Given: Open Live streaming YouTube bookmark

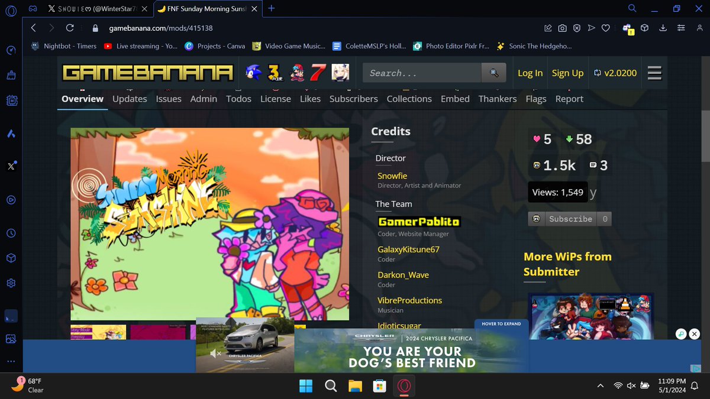Looking at the screenshot, I should coord(140,46).
